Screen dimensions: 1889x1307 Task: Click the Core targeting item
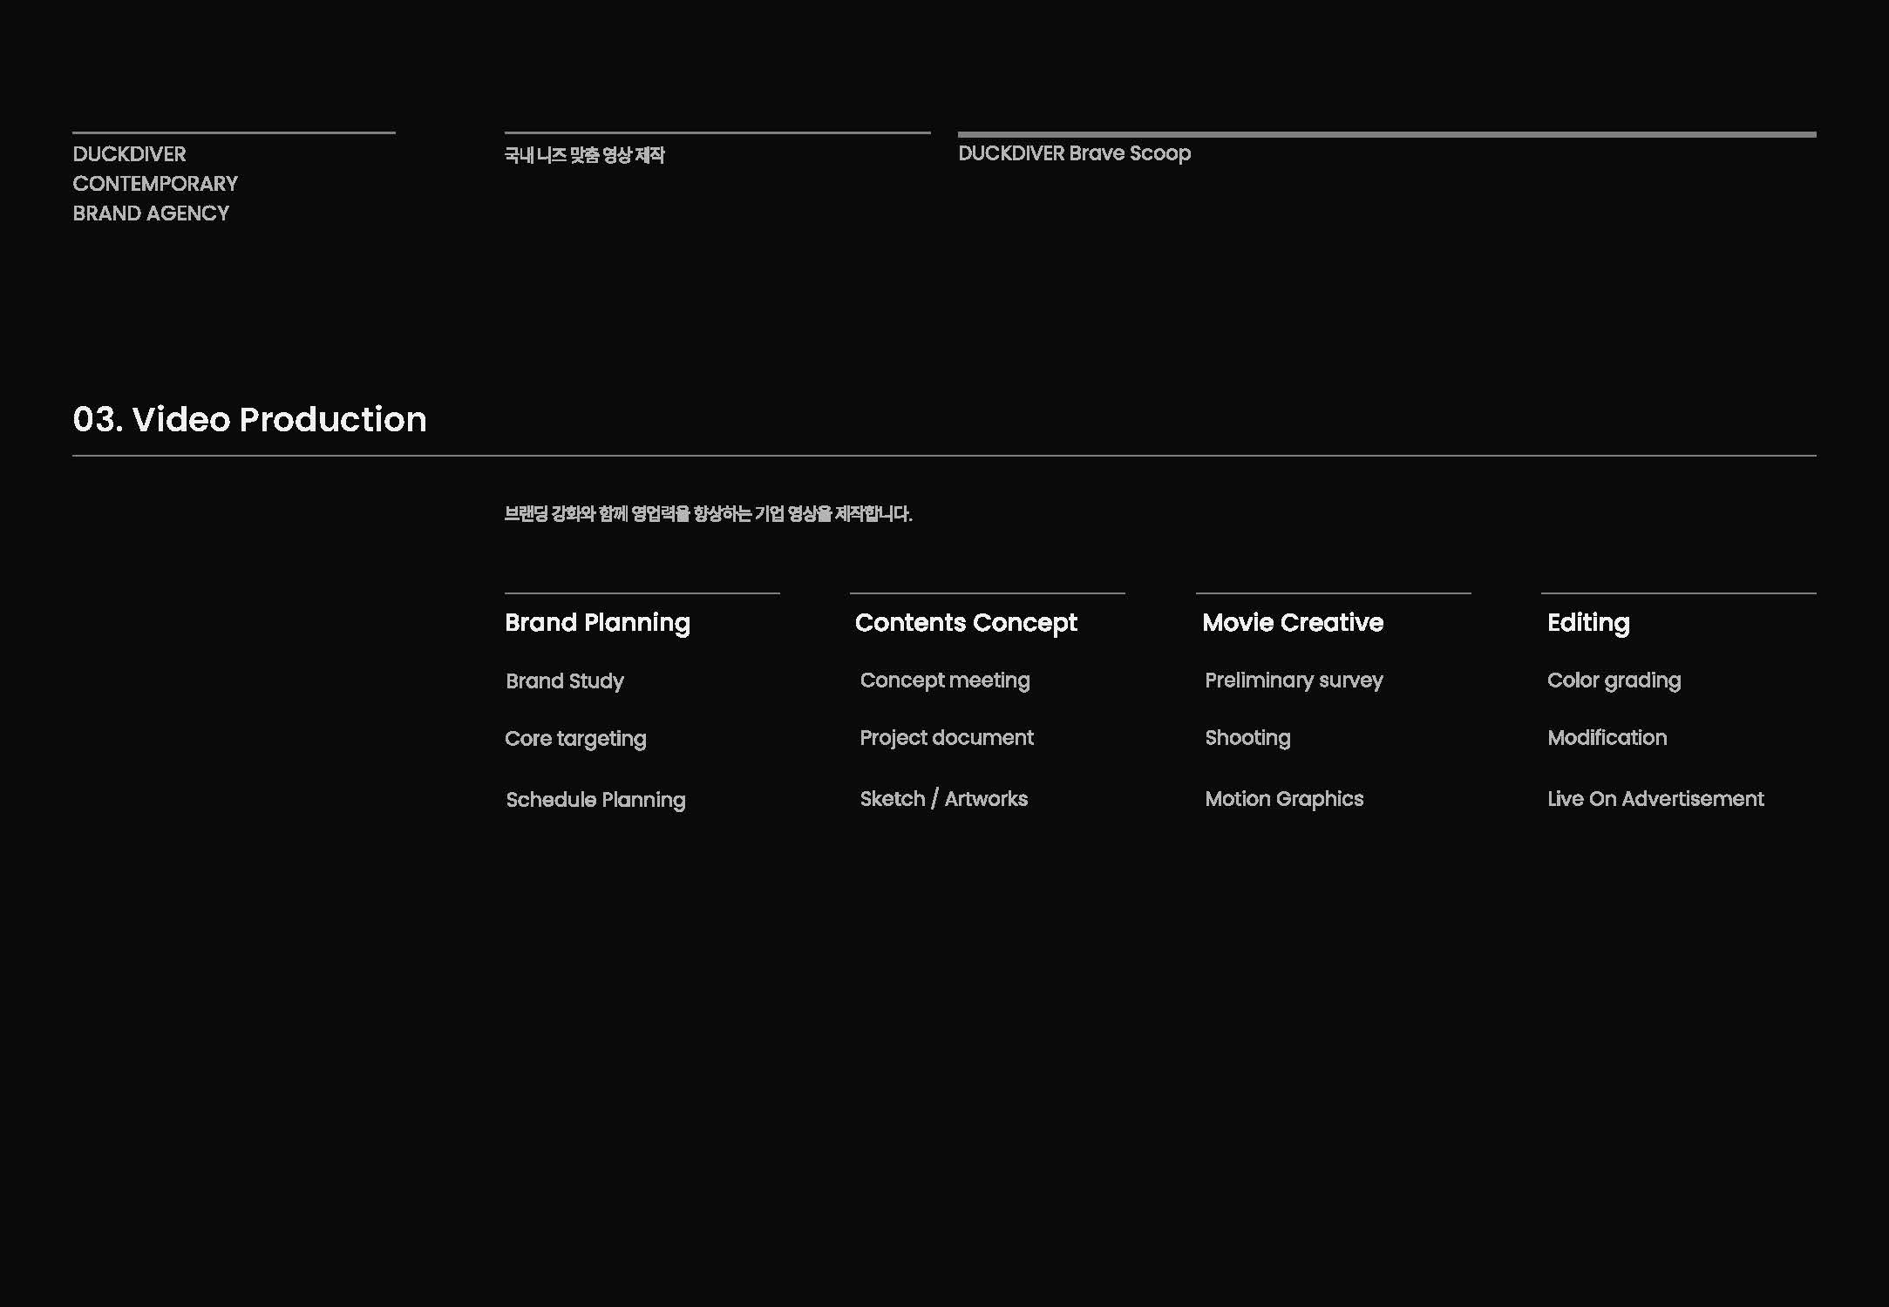point(575,739)
